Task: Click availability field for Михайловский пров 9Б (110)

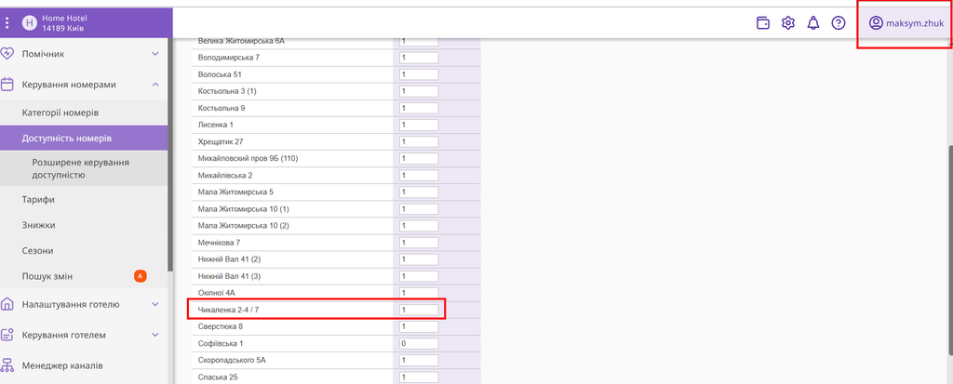Action: (x=419, y=158)
